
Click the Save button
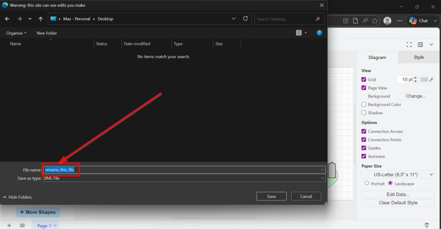[x=271, y=196]
